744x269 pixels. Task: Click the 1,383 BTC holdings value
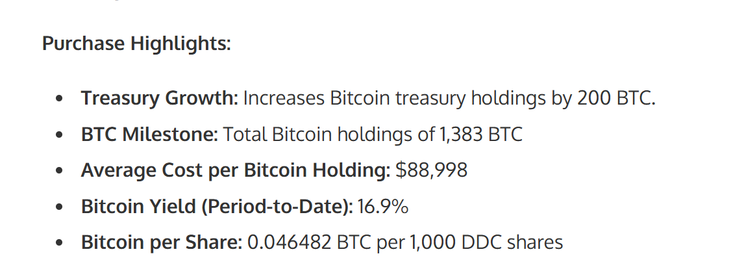[482, 134]
